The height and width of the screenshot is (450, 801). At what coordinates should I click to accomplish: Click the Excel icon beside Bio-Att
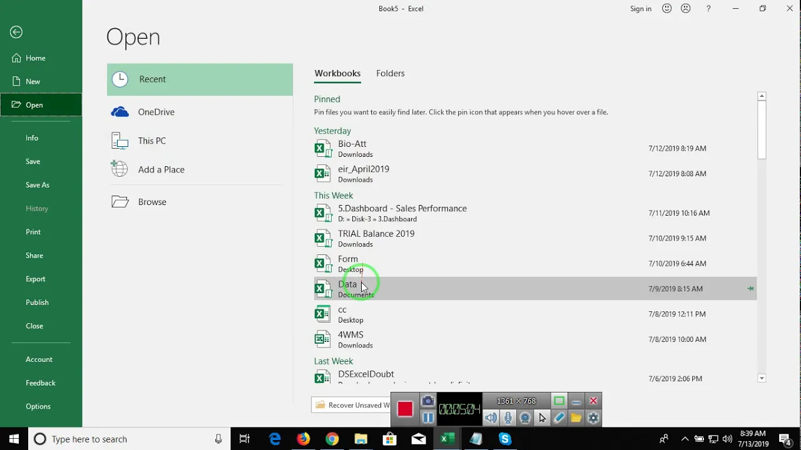(x=322, y=149)
